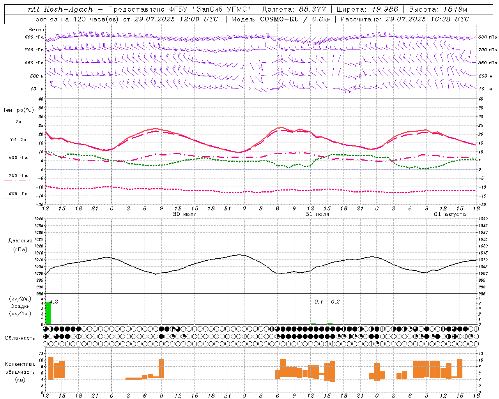Click the forecast start 29.07.2025 12:00 UTC
Image resolution: width=499 pixels, height=399 pixels.
point(176,19)
